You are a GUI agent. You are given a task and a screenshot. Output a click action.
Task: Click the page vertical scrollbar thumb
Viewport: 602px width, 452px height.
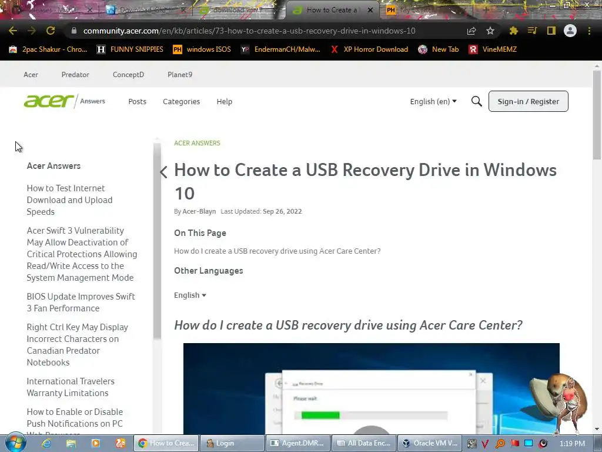(597, 115)
